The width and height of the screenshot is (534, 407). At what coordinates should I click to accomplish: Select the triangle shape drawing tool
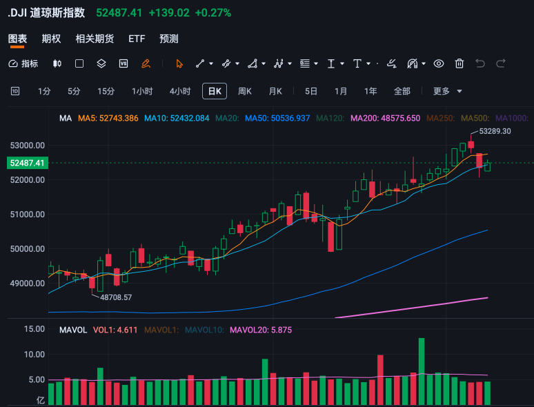coord(253,63)
